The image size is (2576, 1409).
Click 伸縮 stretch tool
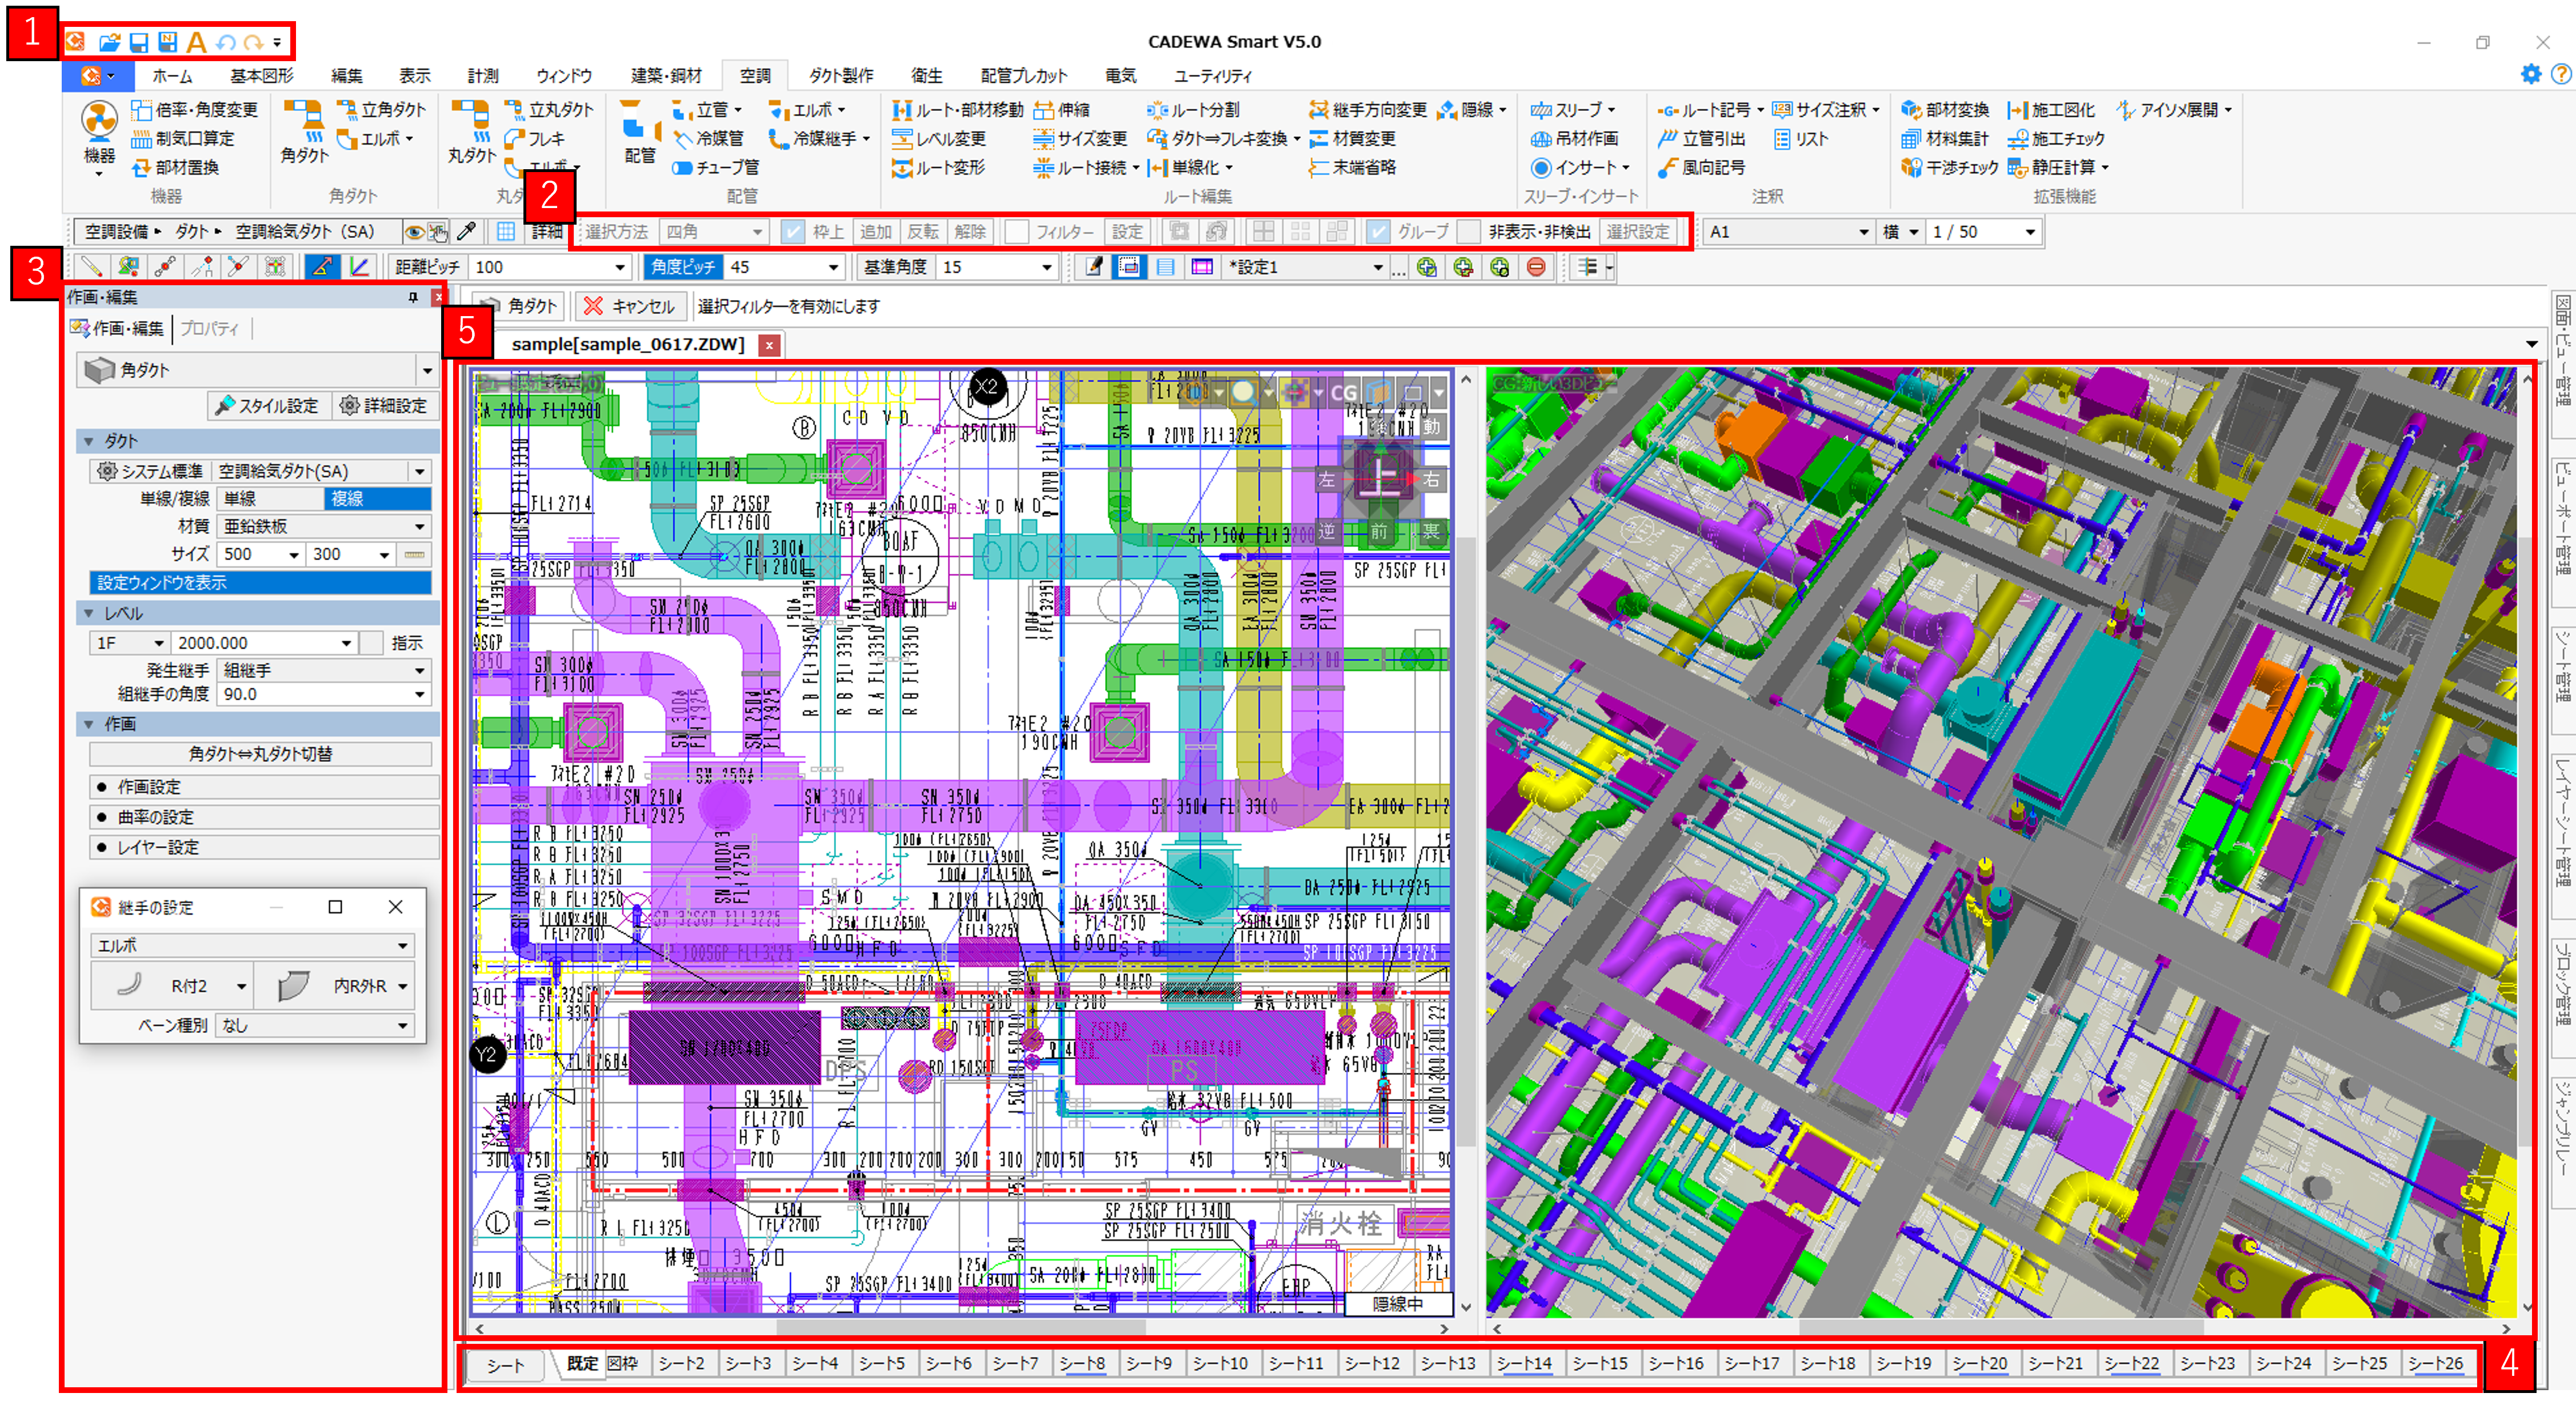1062,109
